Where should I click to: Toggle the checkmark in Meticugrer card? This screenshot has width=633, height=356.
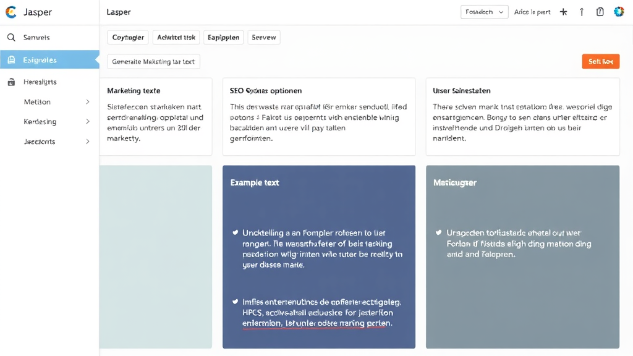439,233
